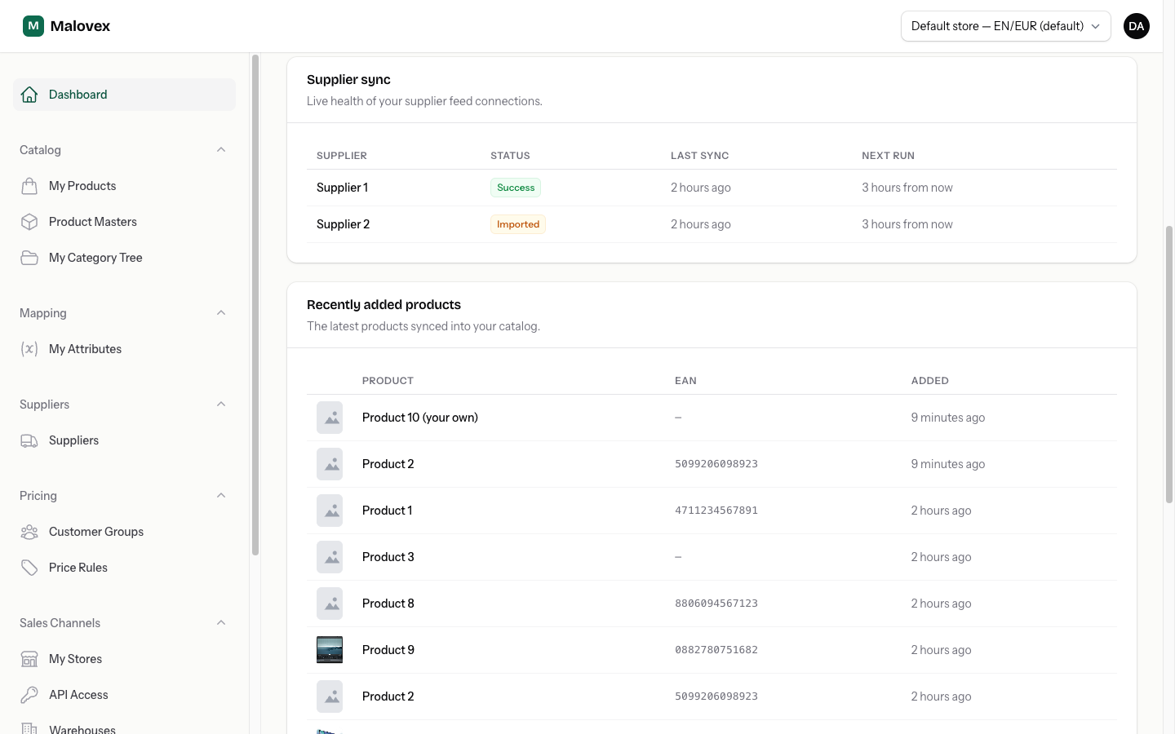
Task: Click the Suppliers truck icon
Action: [x=29, y=440]
